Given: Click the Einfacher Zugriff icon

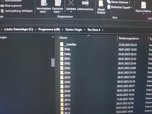Looking at the screenshot, I should tap(109, 7).
